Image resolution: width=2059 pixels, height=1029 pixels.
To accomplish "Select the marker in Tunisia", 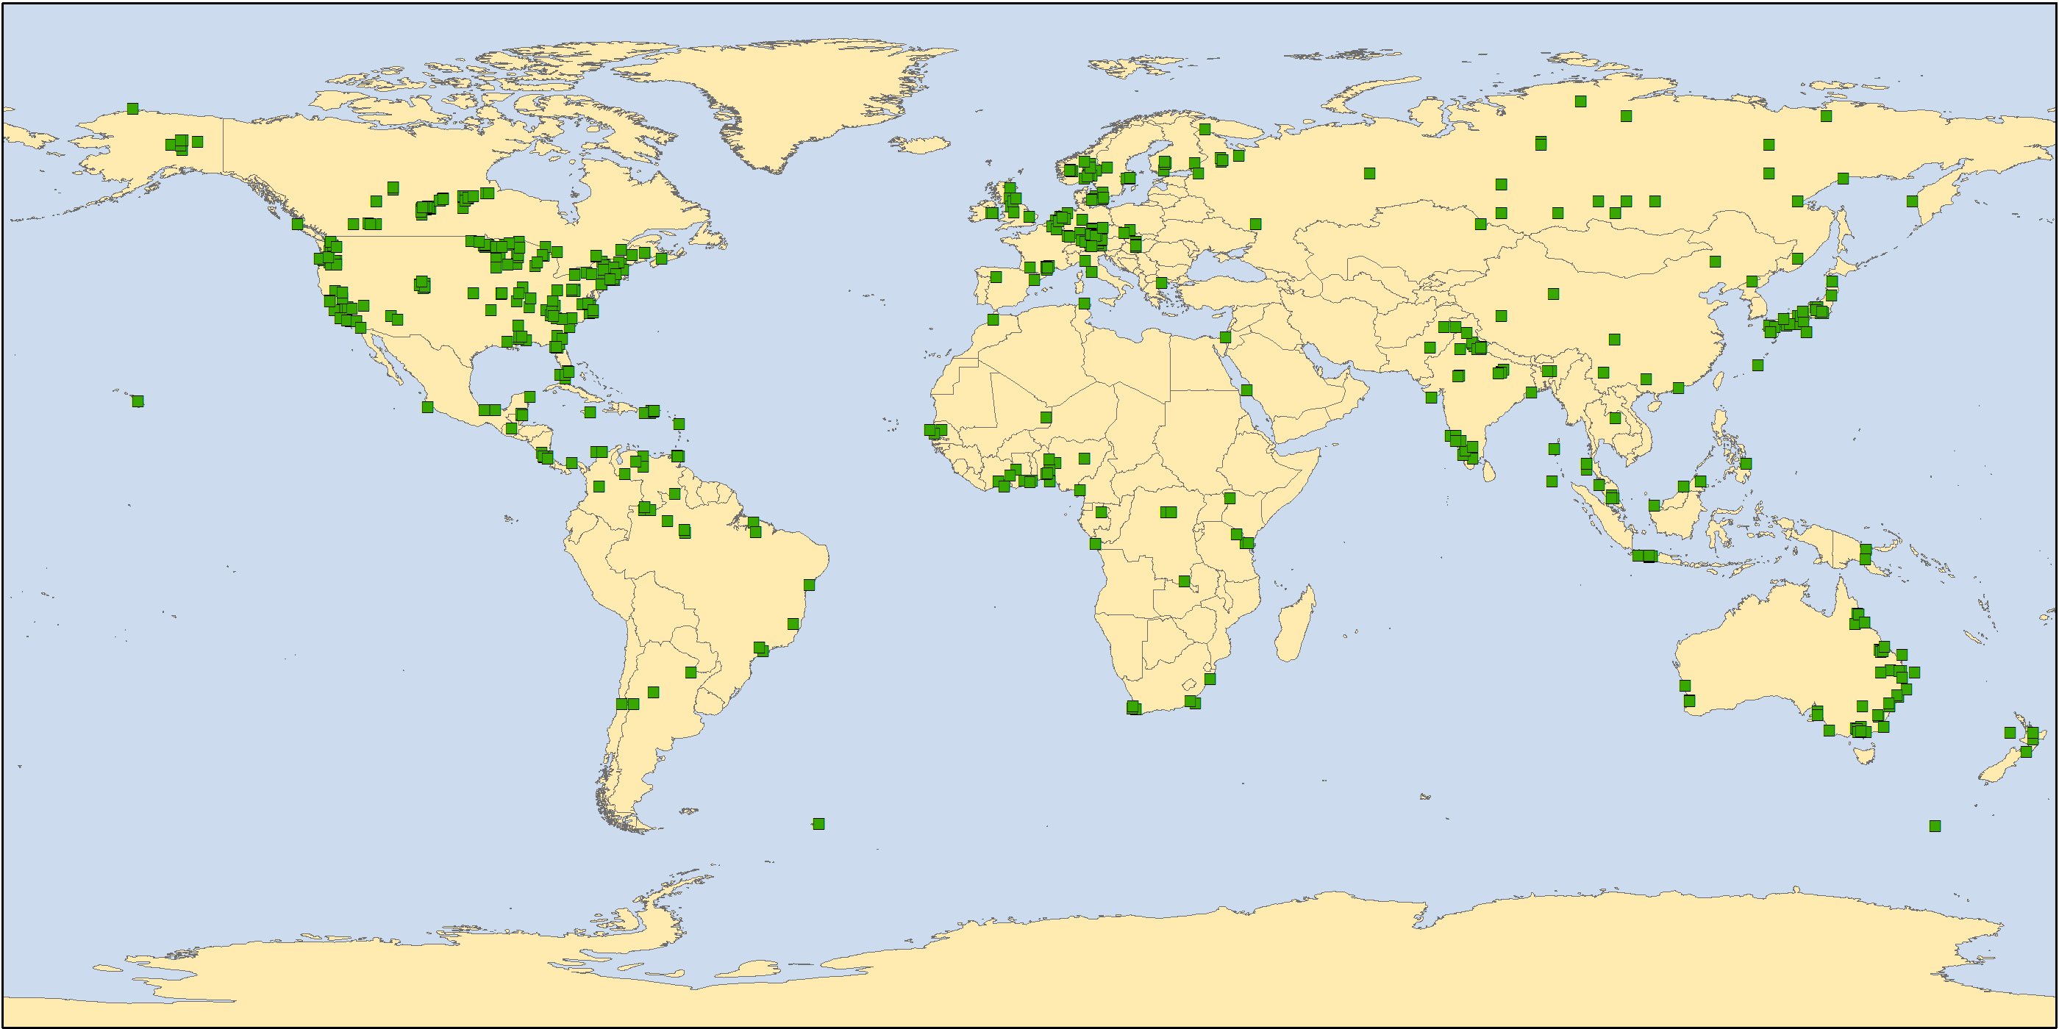I will coord(1084,304).
